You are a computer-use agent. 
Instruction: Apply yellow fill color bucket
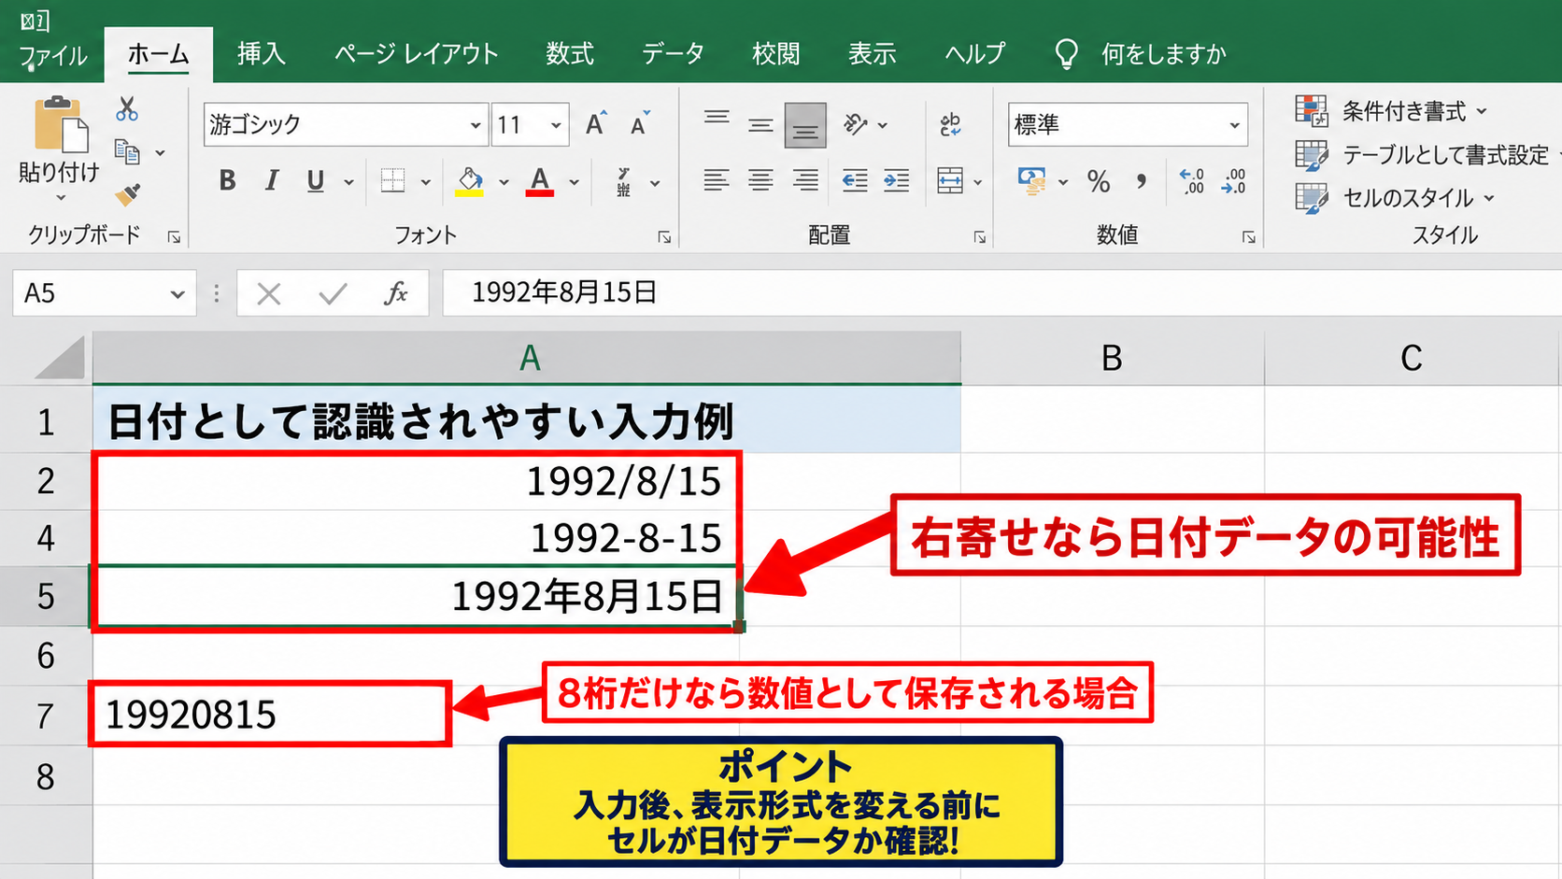pyautogui.click(x=470, y=181)
